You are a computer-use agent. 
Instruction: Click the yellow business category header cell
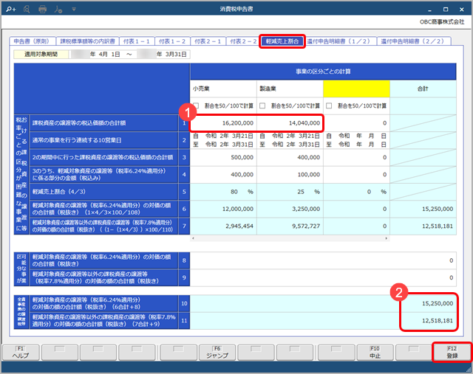coord(356,89)
